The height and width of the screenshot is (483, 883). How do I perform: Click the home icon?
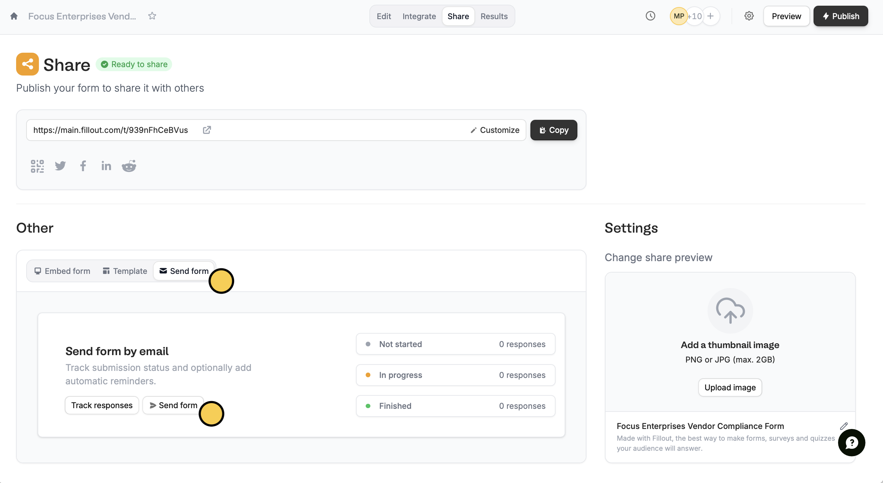(x=14, y=16)
